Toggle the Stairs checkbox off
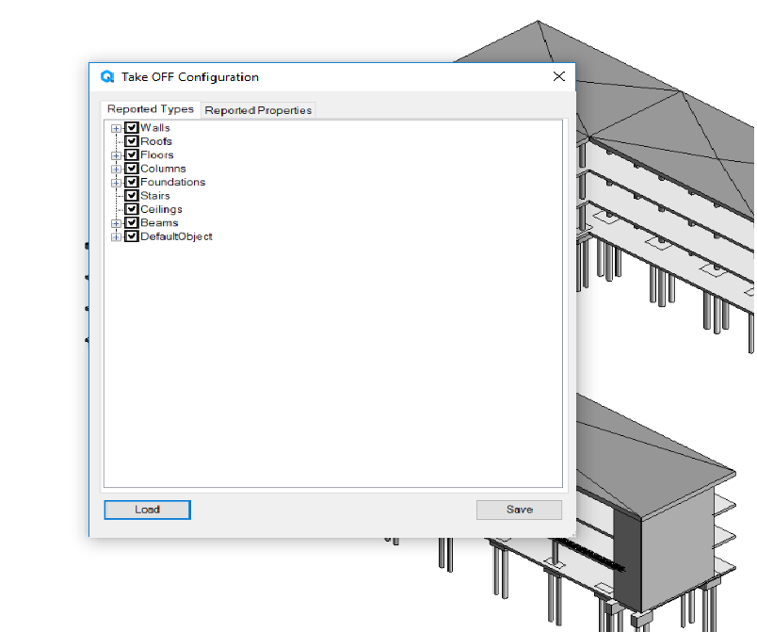This screenshot has height=632, width=757. [x=132, y=196]
